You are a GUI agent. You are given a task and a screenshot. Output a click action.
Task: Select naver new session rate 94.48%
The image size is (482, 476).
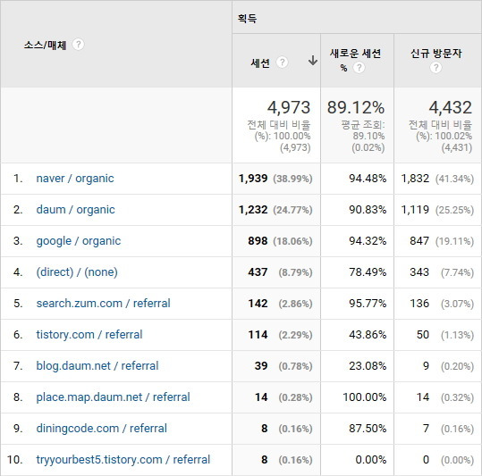[368, 179]
